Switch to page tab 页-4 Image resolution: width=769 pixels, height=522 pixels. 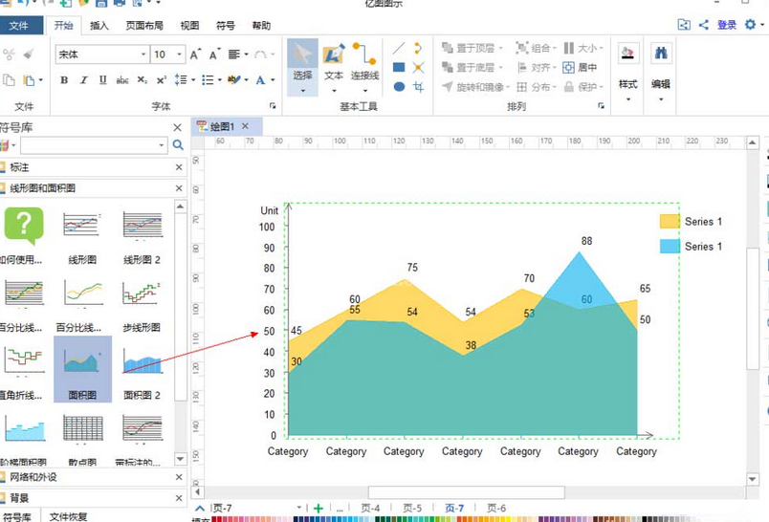point(370,509)
